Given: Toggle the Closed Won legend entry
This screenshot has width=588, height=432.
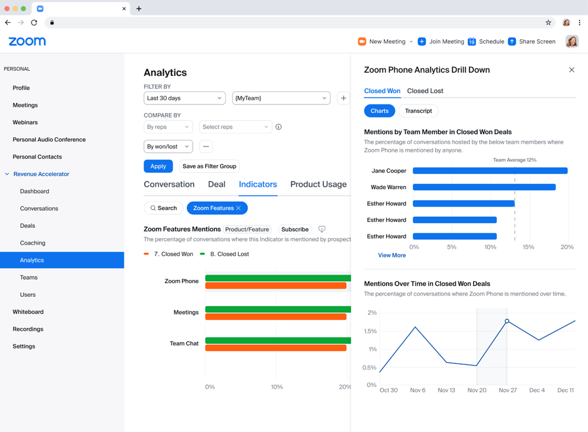Looking at the screenshot, I should [169, 254].
